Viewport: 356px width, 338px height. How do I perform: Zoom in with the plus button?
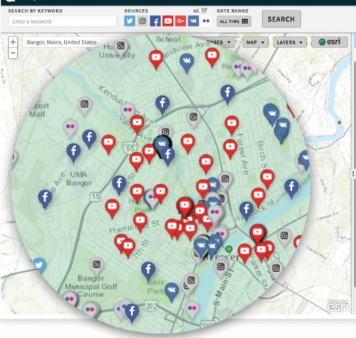tap(13, 42)
